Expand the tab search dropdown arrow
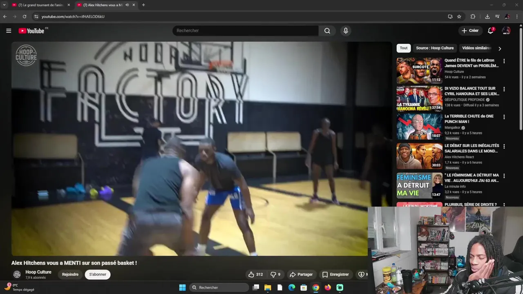 (4, 5)
